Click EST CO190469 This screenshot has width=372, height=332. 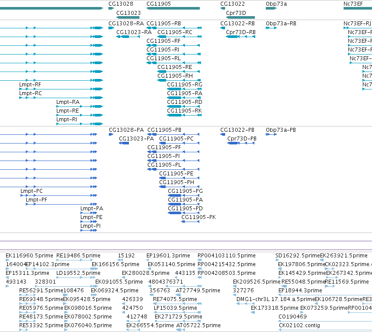pyautogui.click(x=292, y=317)
